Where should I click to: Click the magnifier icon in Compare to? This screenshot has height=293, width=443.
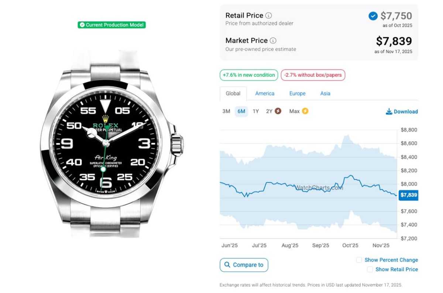click(x=227, y=265)
